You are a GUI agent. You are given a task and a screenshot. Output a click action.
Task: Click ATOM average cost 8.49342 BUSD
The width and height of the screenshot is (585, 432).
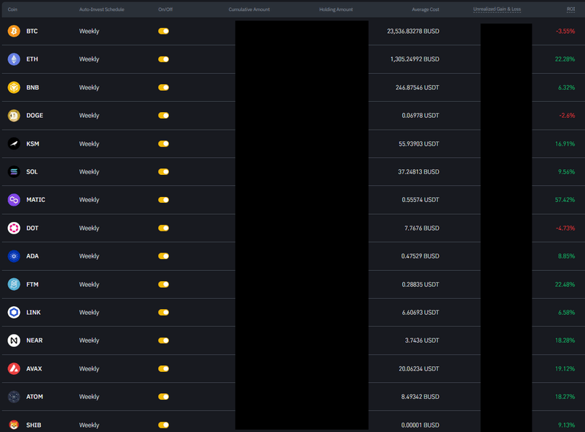coord(420,397)
